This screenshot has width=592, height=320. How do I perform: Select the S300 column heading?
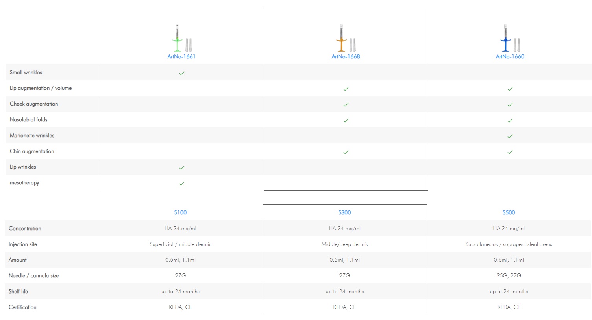coord(344,212)
